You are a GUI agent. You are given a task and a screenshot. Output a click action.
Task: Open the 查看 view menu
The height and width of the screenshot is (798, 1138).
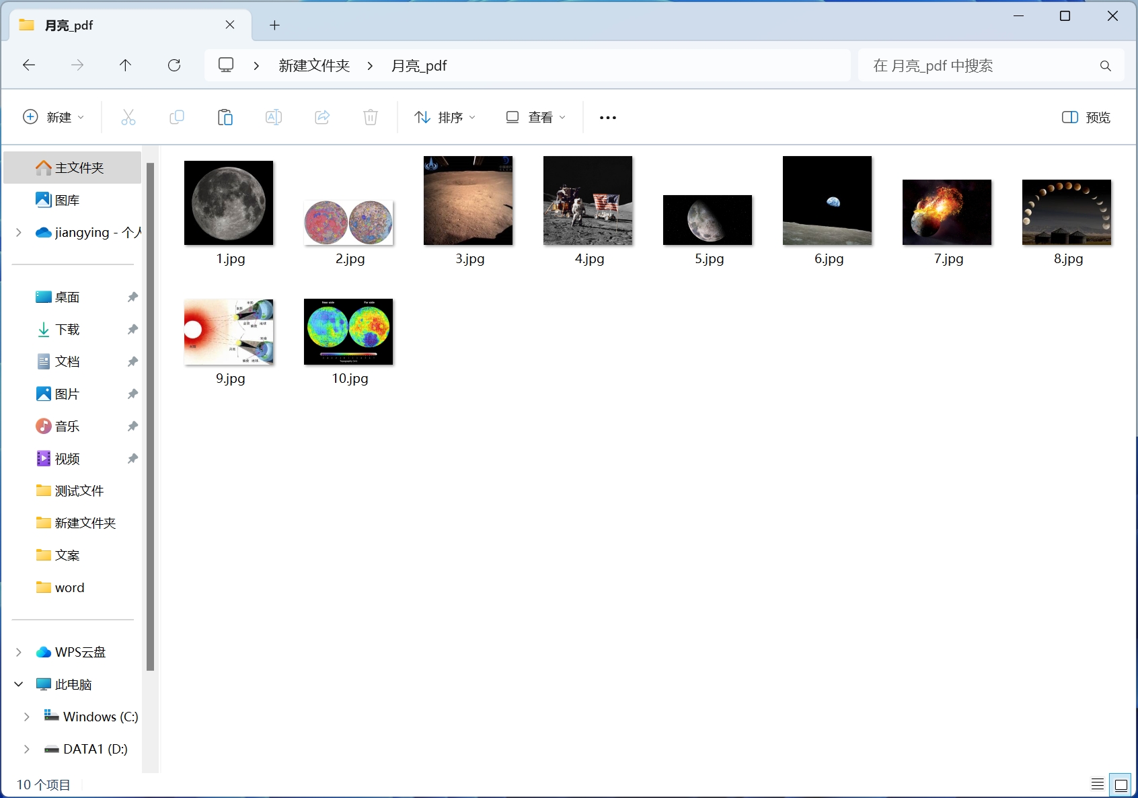535,117
